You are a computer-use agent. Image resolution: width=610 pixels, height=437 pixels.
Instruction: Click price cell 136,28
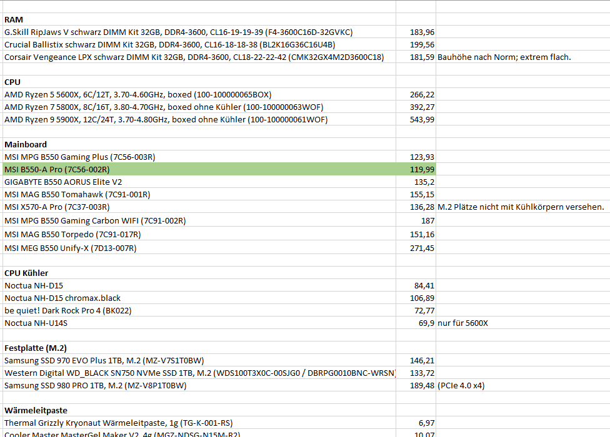416,207
